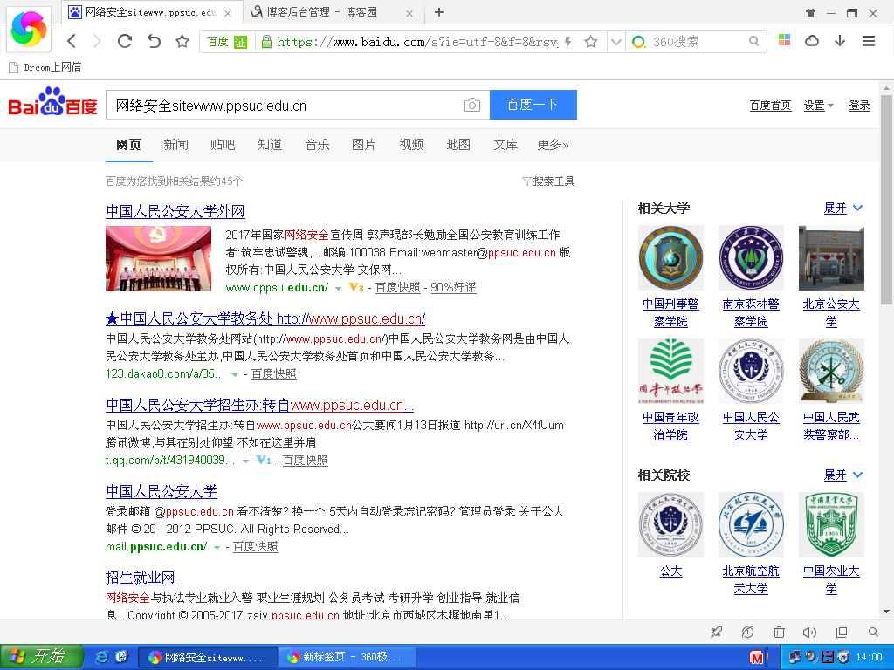Open the Drcom上网信 bookmark
Image resolution: width=894 pixels, height=670 pixels.
[45, 67]
